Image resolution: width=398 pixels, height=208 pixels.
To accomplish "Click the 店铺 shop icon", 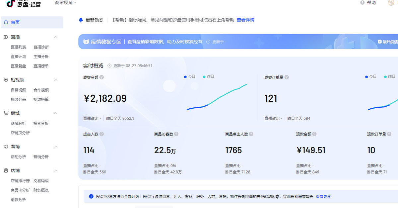I will point(6,170).
